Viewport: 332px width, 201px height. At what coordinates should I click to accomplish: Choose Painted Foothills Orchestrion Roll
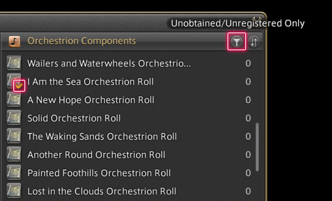coord(99,173)
